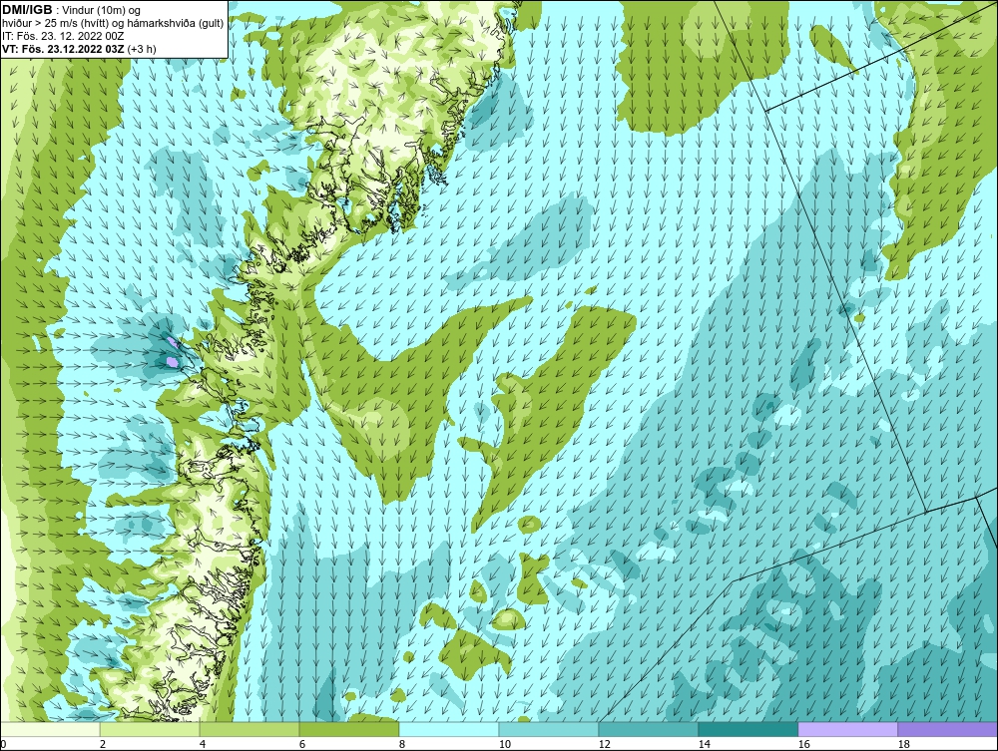This screenshot has width=998, height=751.
Task: Click the 6–8 m/s olive green swatch
Action: (x=348, y=729)
